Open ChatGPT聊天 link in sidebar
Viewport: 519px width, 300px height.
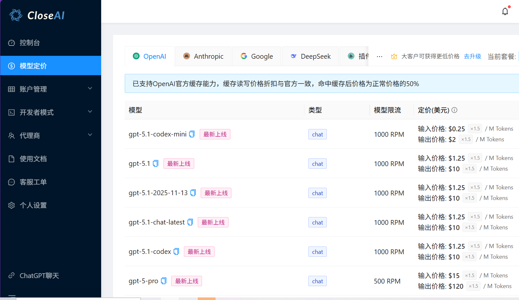tap(51, 275)
